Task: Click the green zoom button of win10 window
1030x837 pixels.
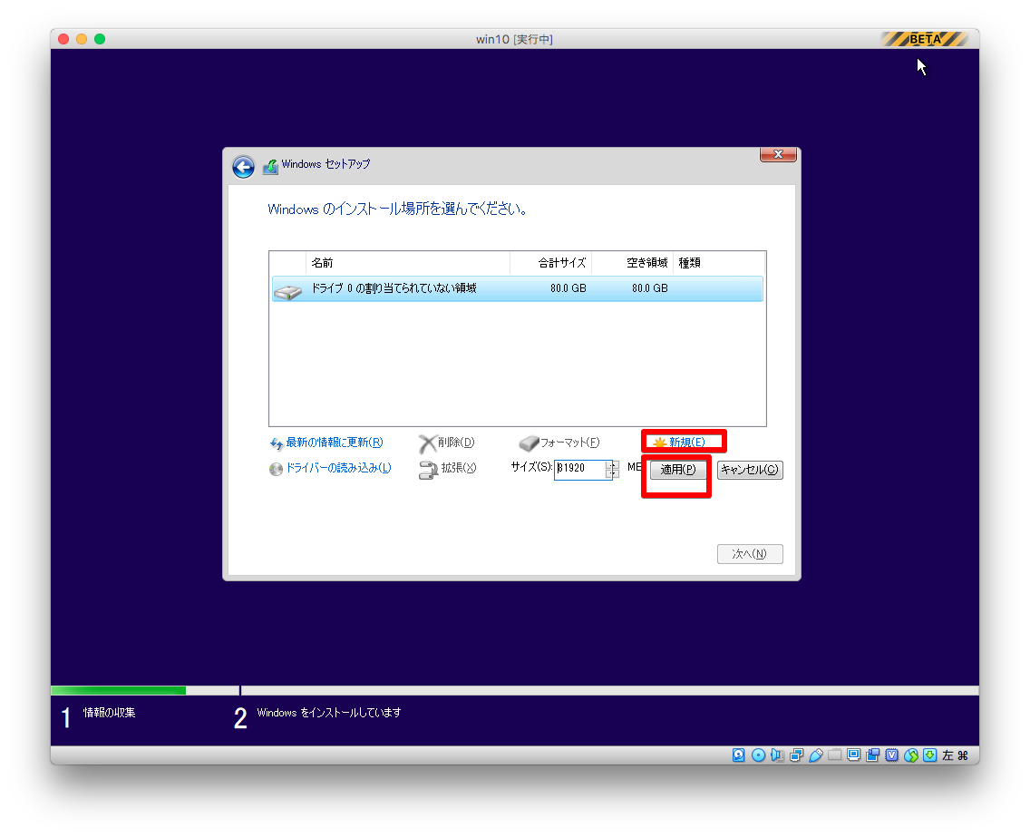Action: point(100,39)
